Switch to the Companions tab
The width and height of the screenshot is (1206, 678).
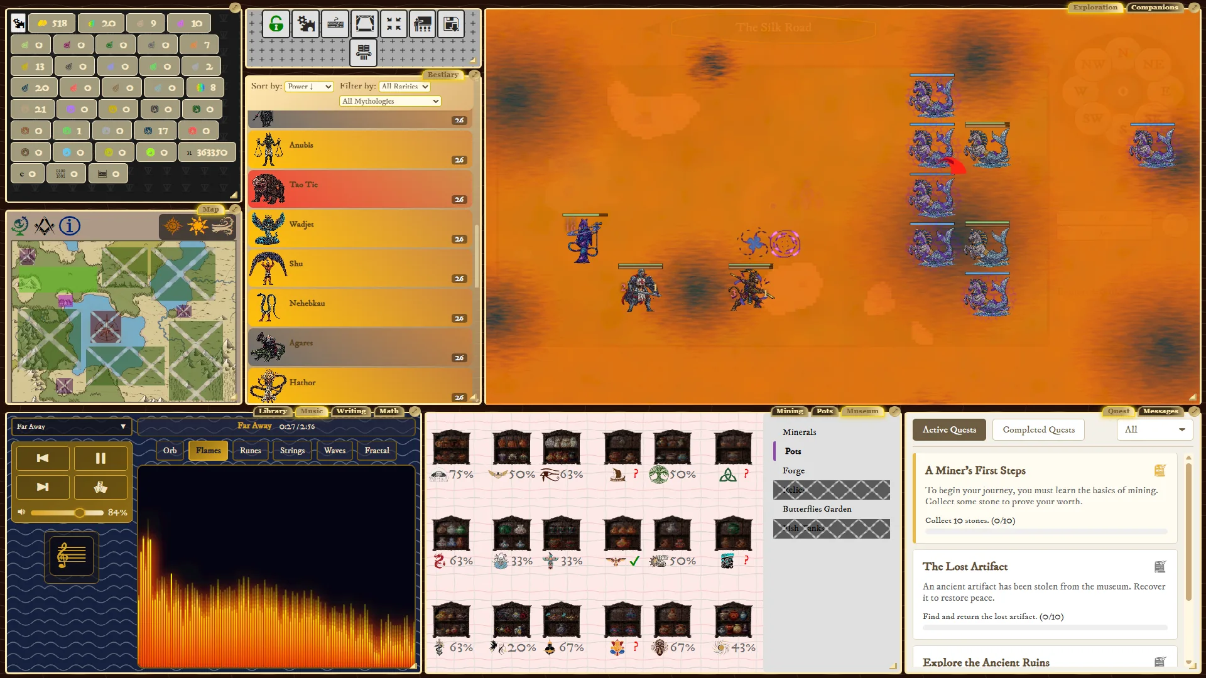pos(1154,7)
